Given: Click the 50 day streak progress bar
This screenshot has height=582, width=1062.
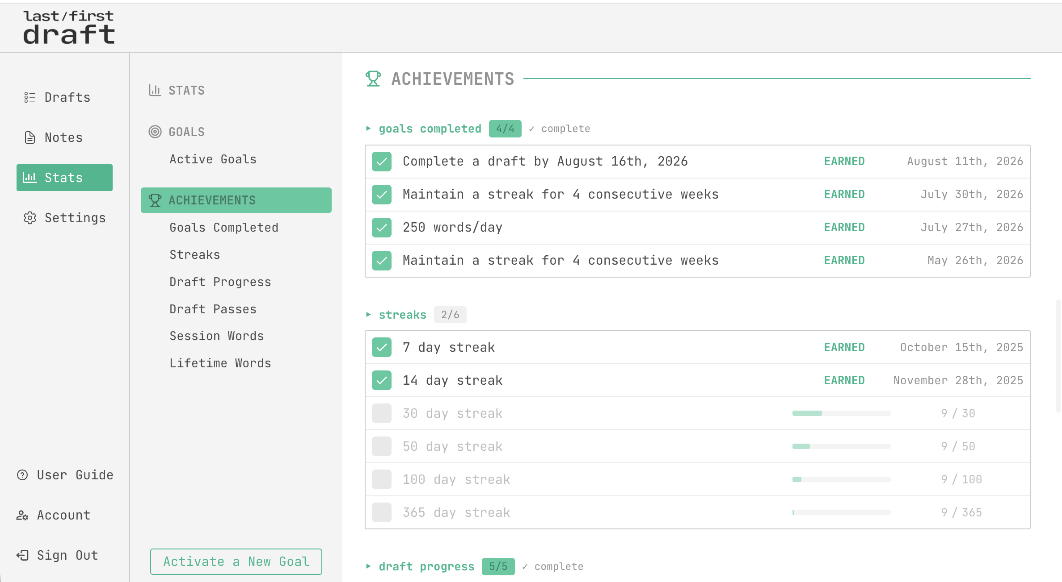Looking at the screenshot, I should [841, 446].
